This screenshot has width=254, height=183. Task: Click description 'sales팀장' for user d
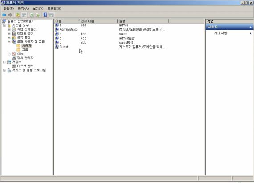click(126, 43)
